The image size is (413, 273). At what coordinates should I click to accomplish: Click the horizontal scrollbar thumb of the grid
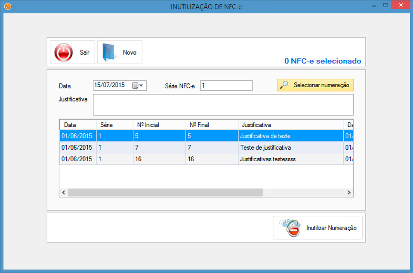[165, 193]
